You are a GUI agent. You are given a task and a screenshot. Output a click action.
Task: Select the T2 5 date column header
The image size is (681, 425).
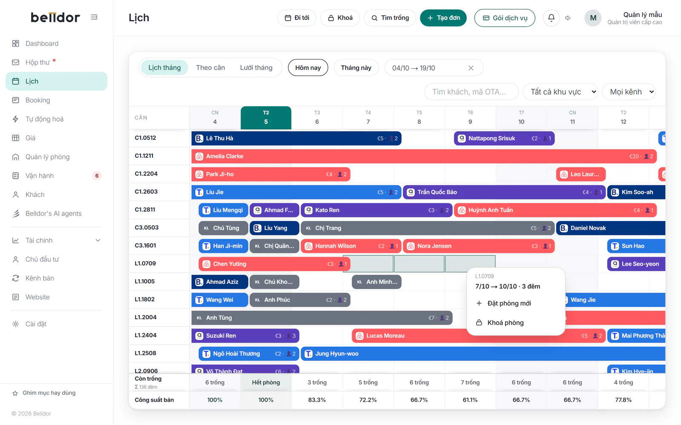266,118
